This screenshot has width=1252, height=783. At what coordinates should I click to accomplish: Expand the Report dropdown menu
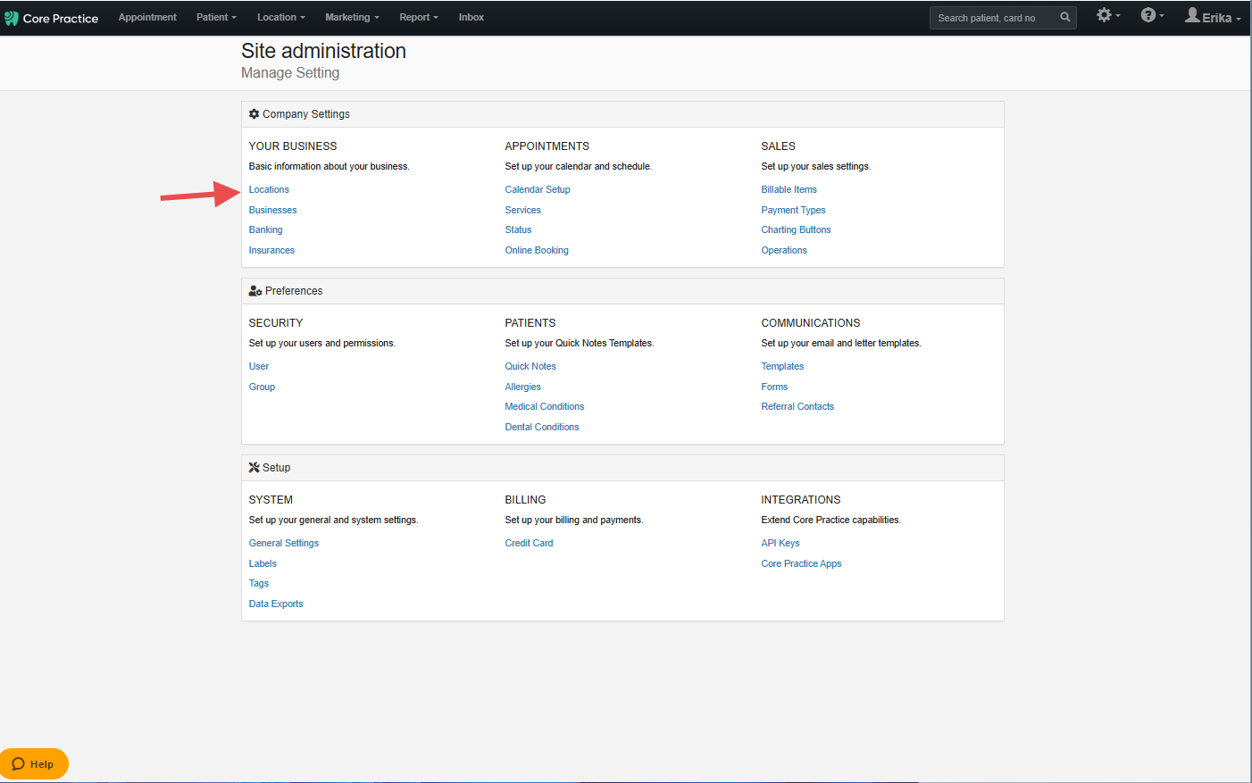[x=419, y=17]
